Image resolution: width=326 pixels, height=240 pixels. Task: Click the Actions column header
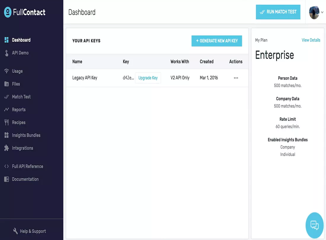tap(236, 62)
